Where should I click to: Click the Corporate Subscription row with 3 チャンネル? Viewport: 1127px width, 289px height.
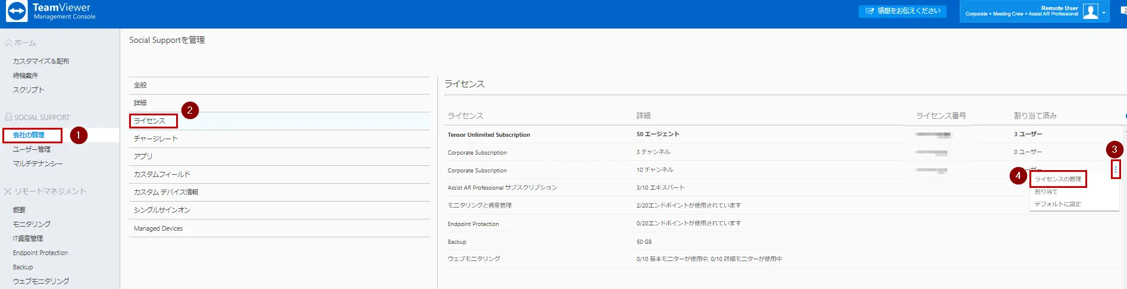784,152
